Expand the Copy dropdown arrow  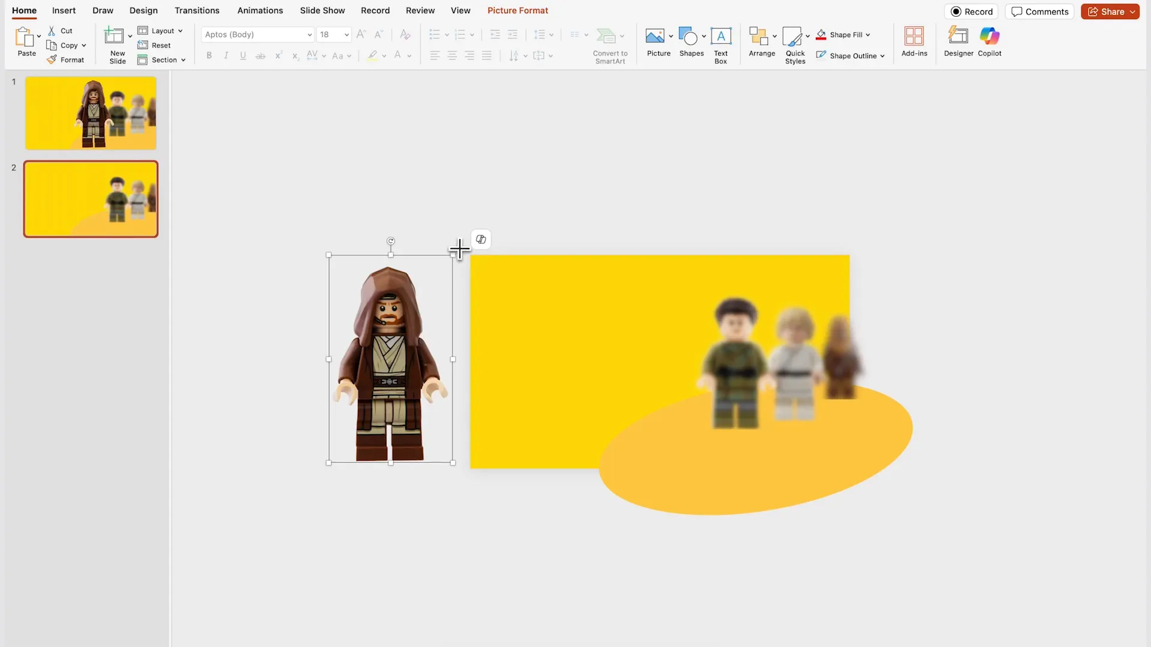(x=84, y=46)
